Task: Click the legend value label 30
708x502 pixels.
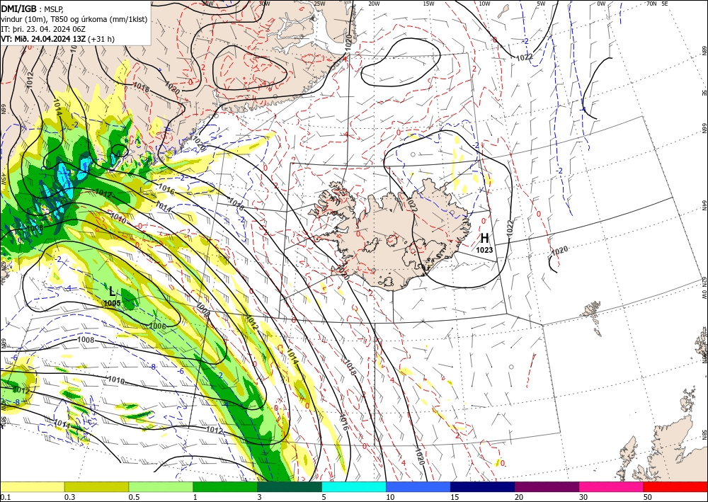Action: [x=583, y=497]
